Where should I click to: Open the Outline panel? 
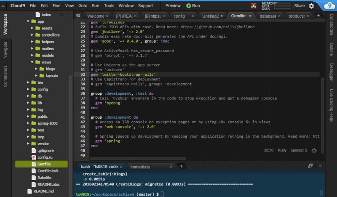[x=332, y=49]
